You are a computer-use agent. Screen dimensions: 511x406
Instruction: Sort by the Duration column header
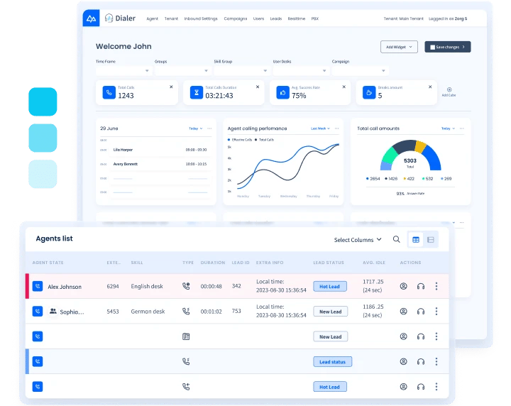click(213, 263)
